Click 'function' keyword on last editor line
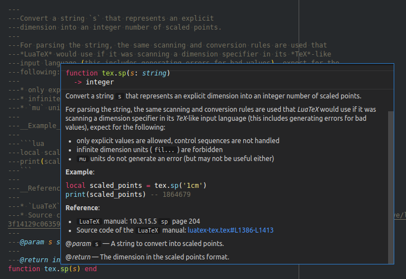 pyautogui.click(x=24, y=268)
